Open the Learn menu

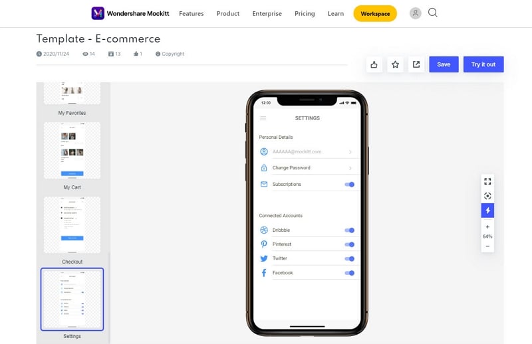[336, 13]
